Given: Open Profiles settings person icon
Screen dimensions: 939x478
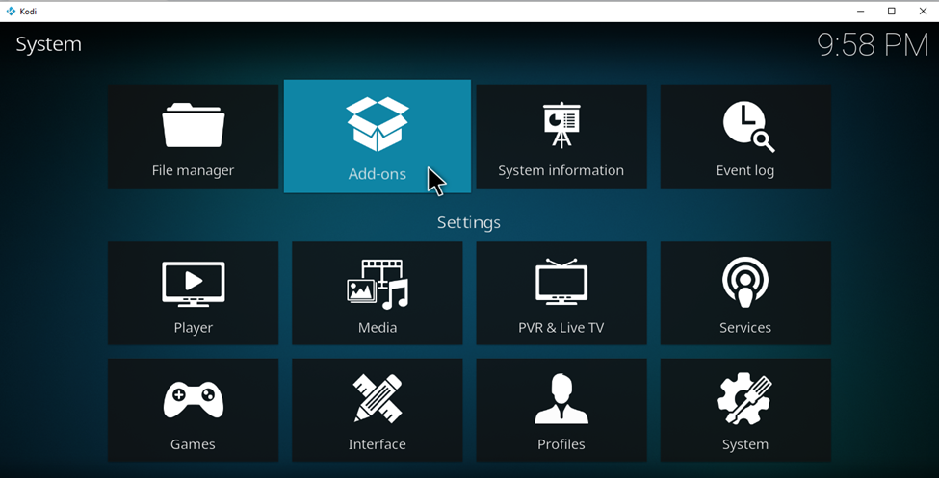Looking at the screenshot, I should tap(561, 398).
